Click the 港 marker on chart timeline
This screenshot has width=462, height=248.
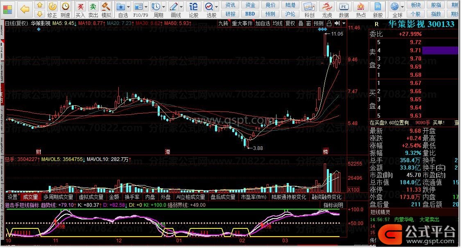click(168, 152)
